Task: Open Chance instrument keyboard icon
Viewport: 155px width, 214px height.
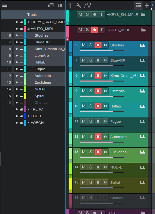Action: [x=143, y=198]
